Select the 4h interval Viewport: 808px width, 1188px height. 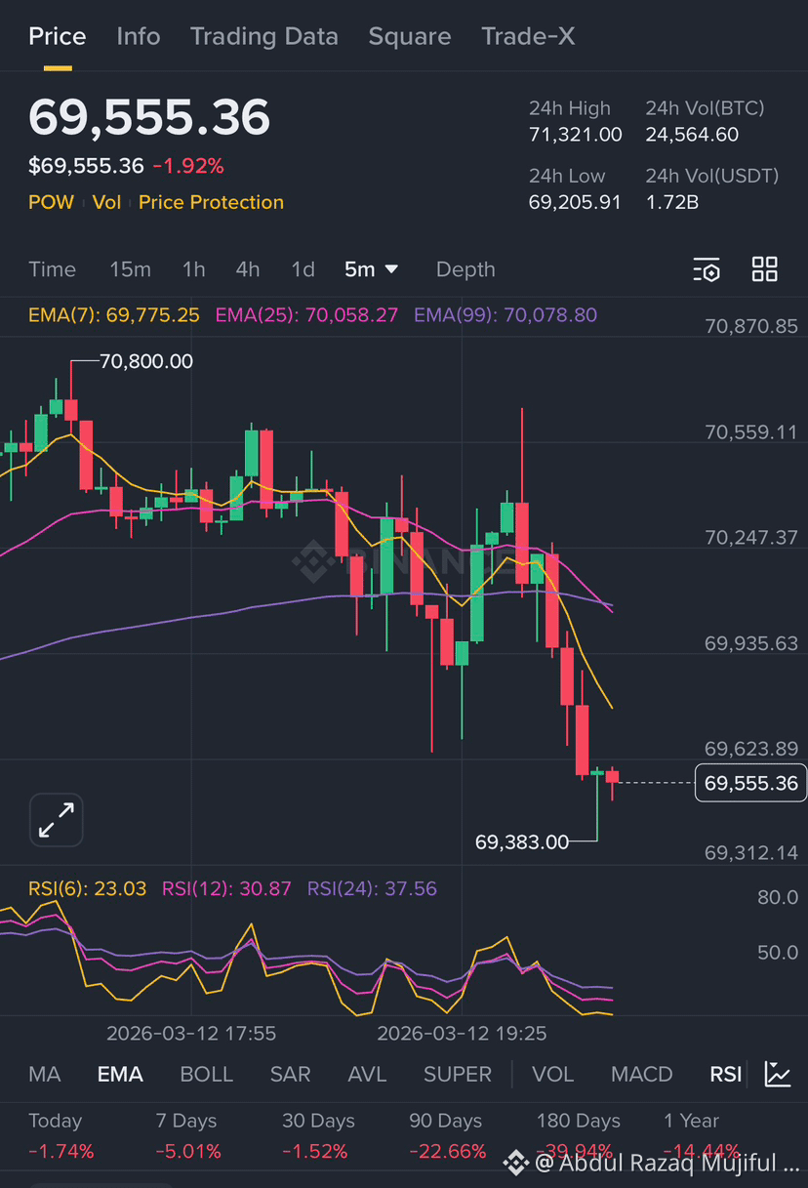pos(248,269)
